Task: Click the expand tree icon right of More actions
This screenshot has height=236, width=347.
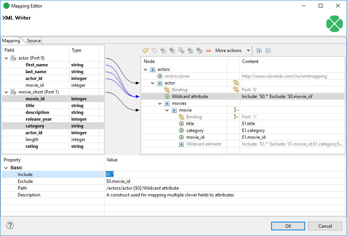Action: click(259, 50)
